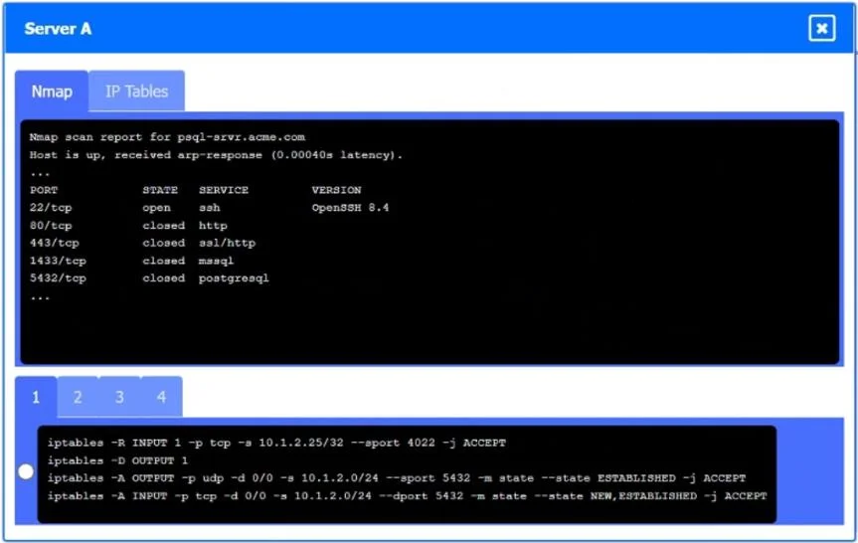Click the 'iptables -R INPUT 1' command line
The height and width of the screenshot is (543, 858).
(276, 443)
